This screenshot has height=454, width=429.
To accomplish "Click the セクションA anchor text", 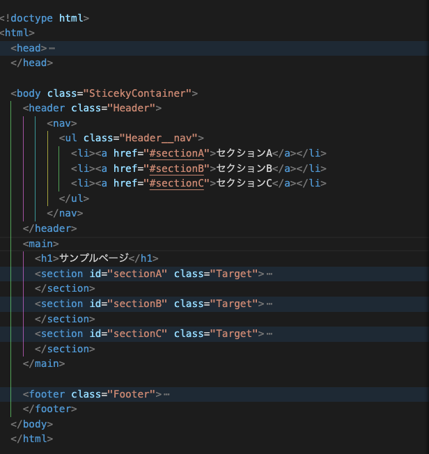I will [242, 153].
